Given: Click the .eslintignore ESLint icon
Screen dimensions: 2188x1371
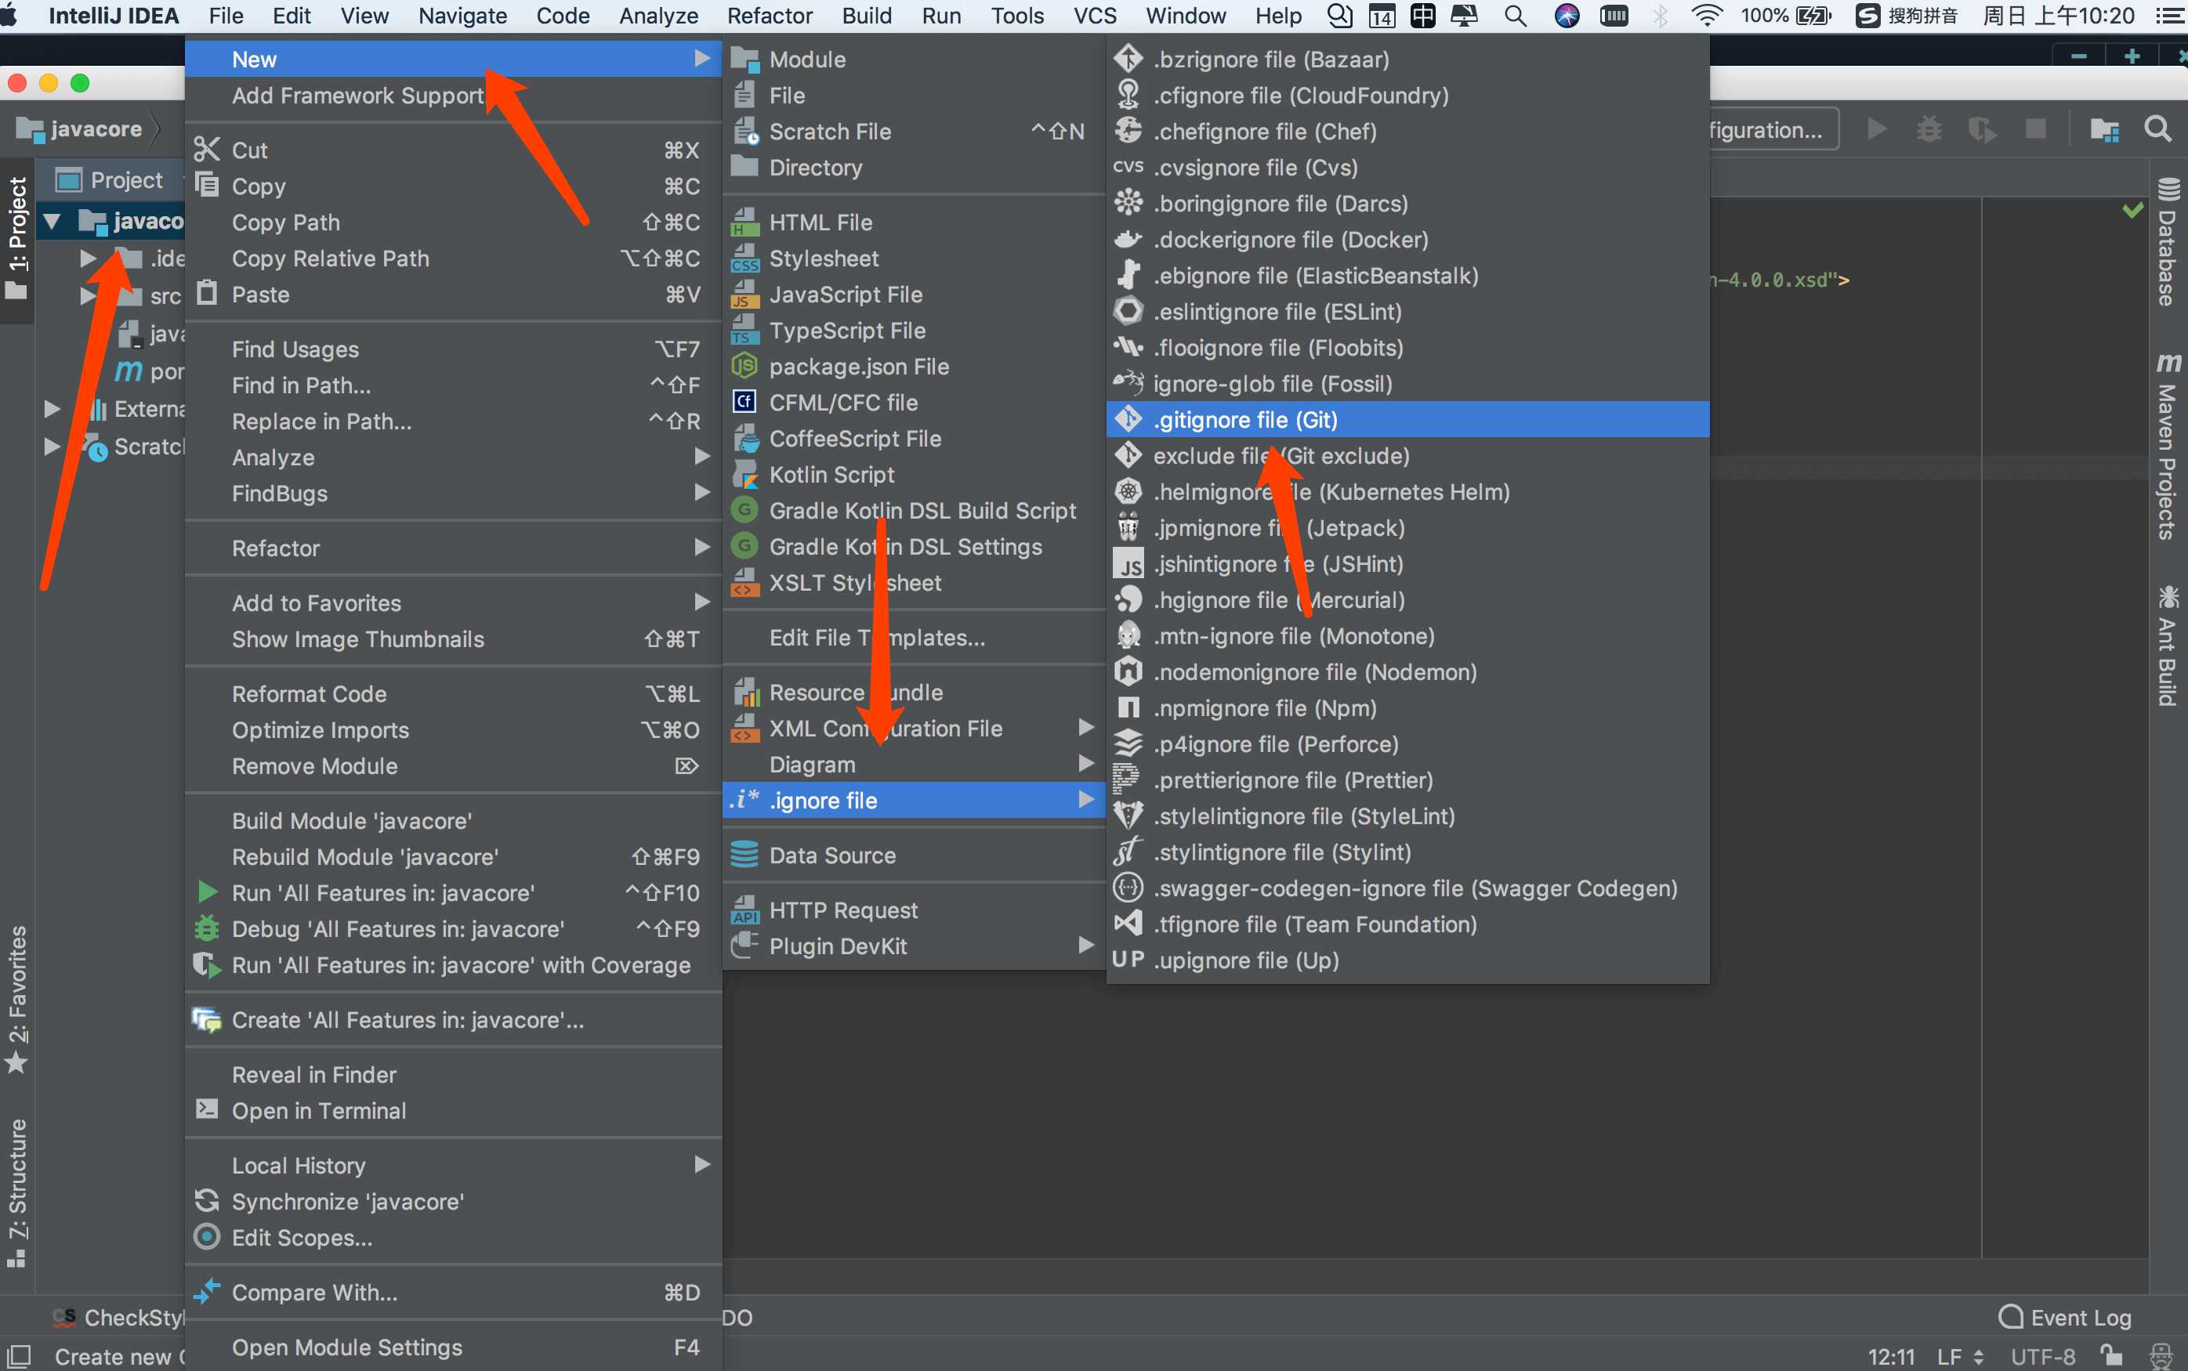Looking at the screenshot, I should click(1128, 311).
